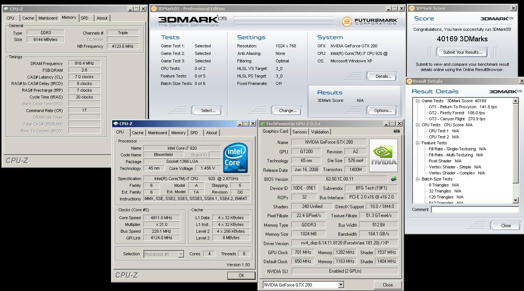Click the Result Details window title icon
This screenshot has height=291, width=524.
pyautogui.click(x=409, y=81)
